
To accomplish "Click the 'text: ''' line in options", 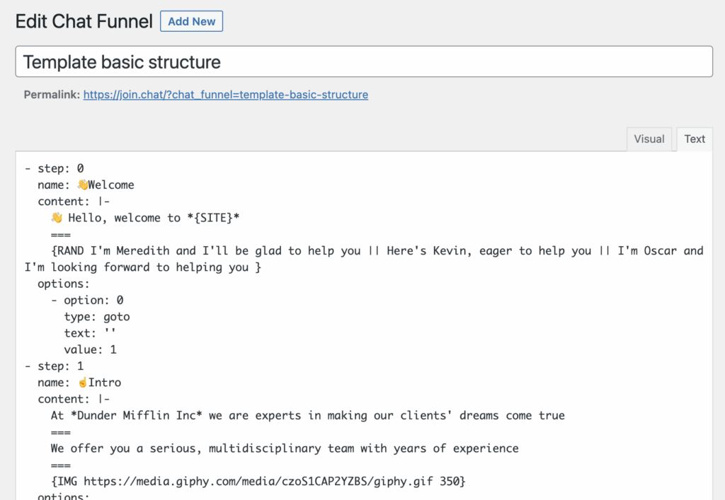I will click(90, 333).
